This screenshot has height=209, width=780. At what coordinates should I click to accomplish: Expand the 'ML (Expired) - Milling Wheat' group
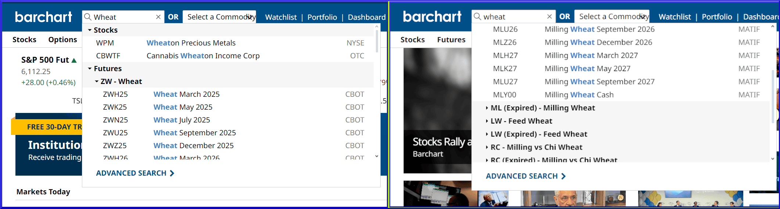tap(487, 108)
